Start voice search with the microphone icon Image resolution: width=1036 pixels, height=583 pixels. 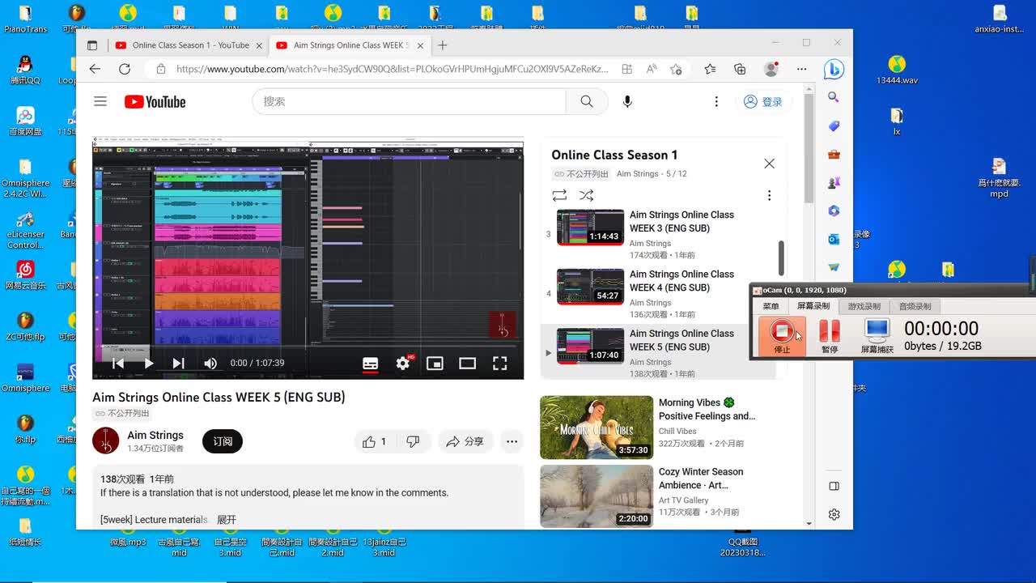pos(627,101)
